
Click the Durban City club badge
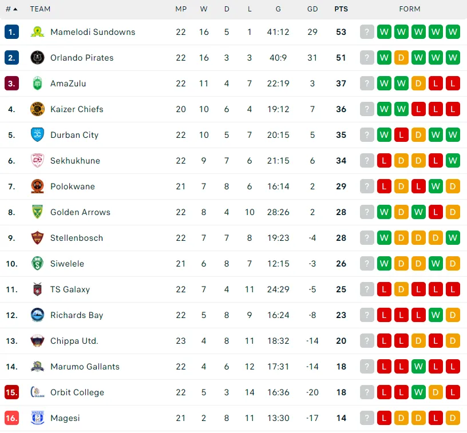[37, 135]
